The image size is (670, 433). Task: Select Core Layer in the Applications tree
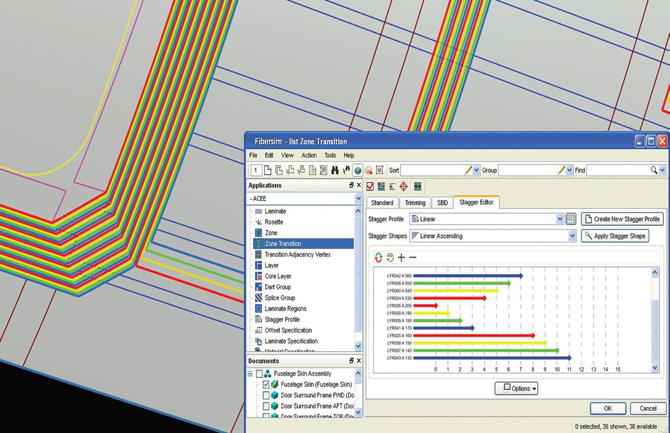point(278,276)
